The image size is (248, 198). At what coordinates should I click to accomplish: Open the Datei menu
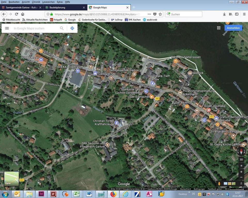(4, 2)
